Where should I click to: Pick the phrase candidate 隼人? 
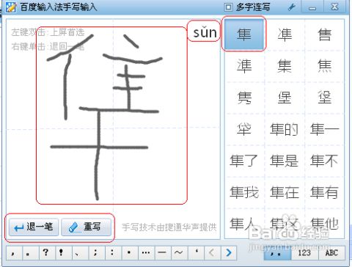244,224
